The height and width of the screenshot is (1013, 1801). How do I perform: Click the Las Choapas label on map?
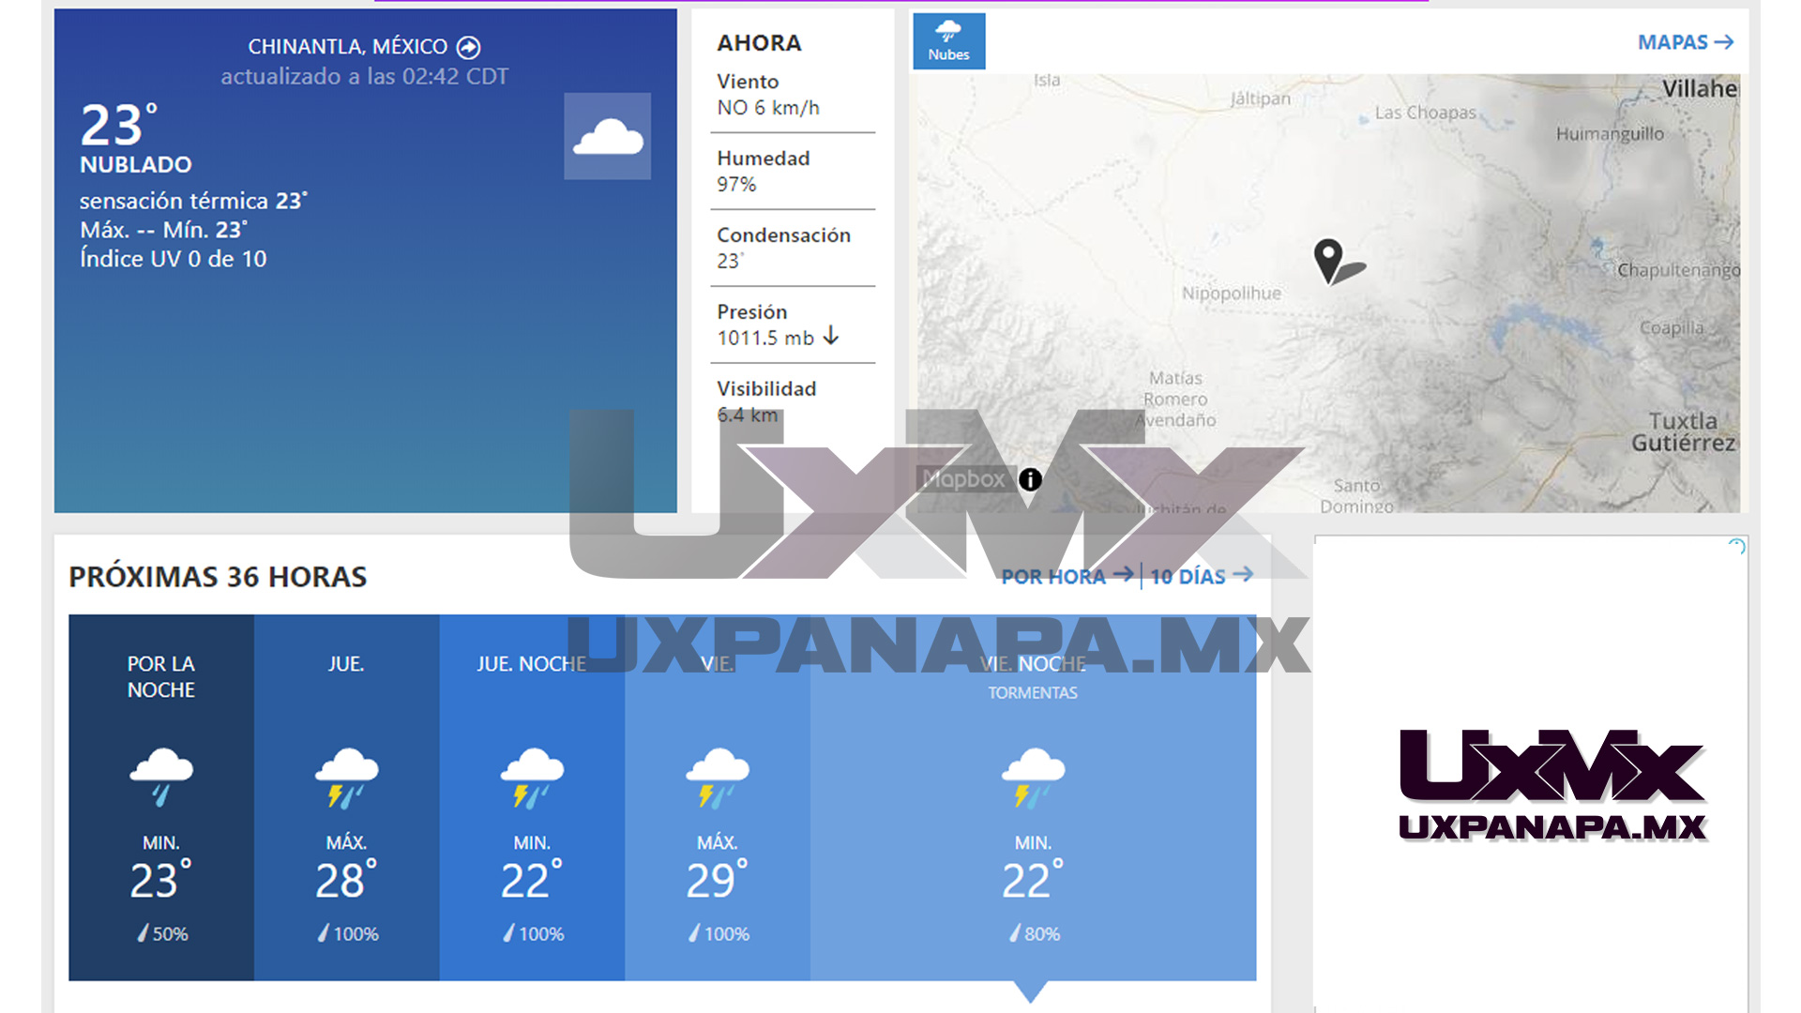[1425, 113]
